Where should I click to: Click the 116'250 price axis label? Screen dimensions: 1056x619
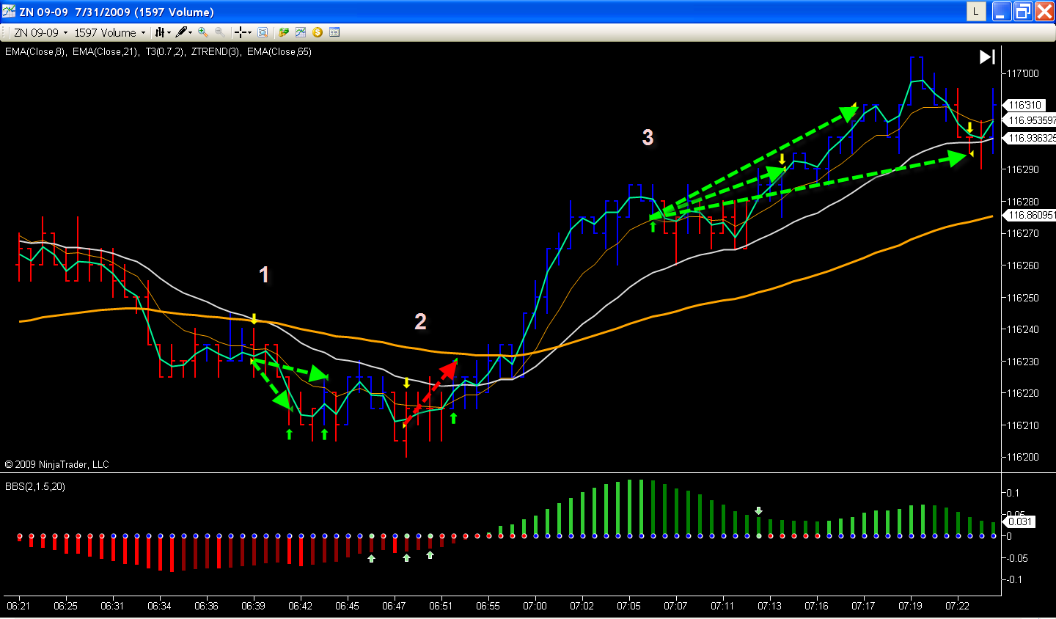(1023, 297)
